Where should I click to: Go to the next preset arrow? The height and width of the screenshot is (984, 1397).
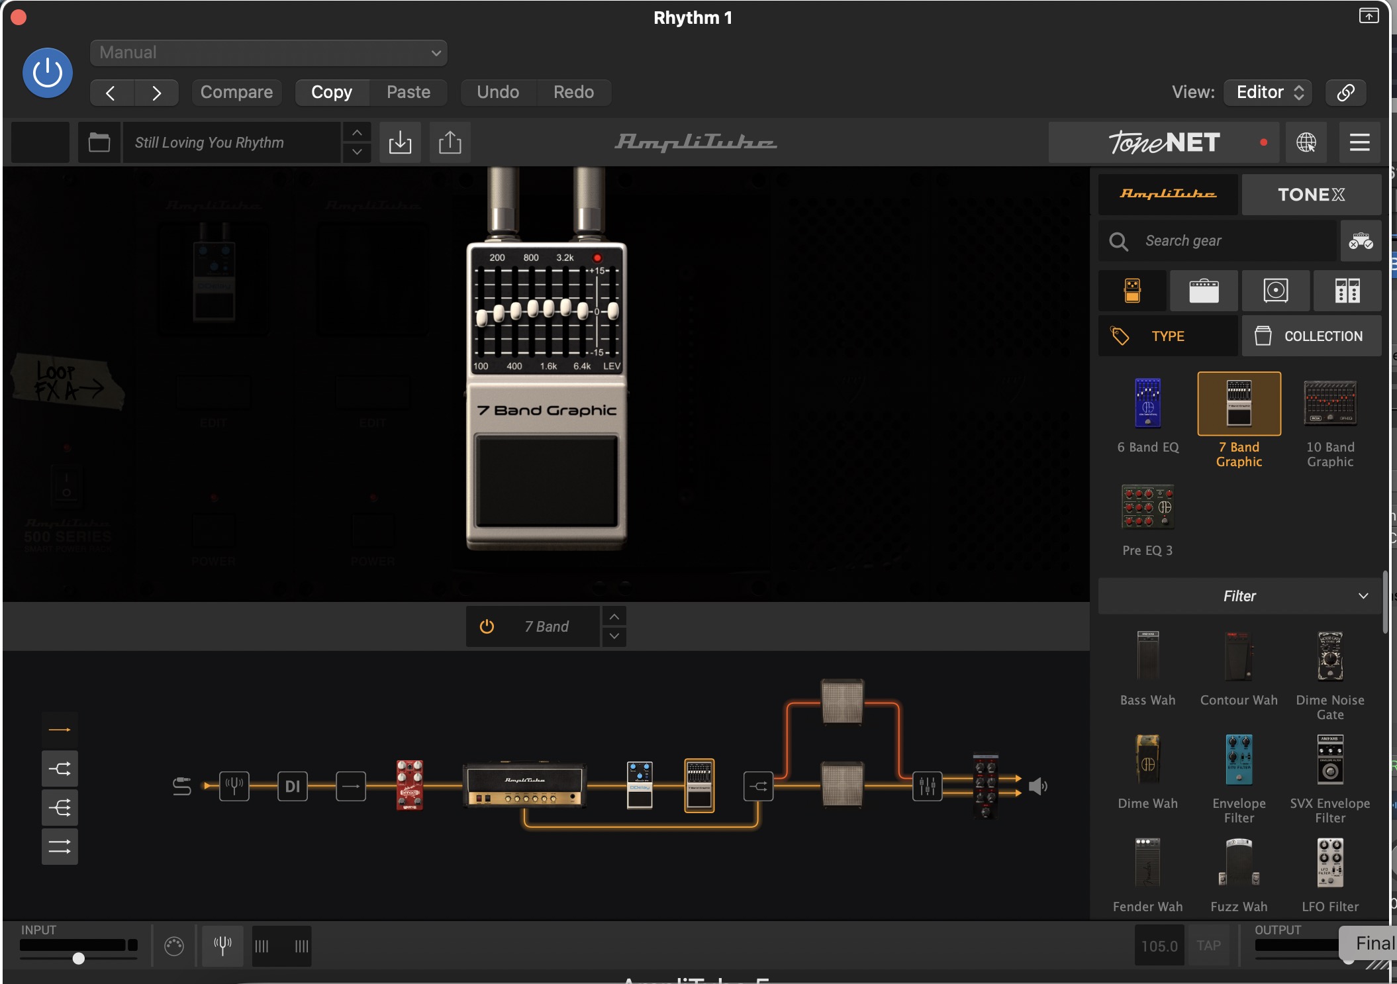(156, 93)
